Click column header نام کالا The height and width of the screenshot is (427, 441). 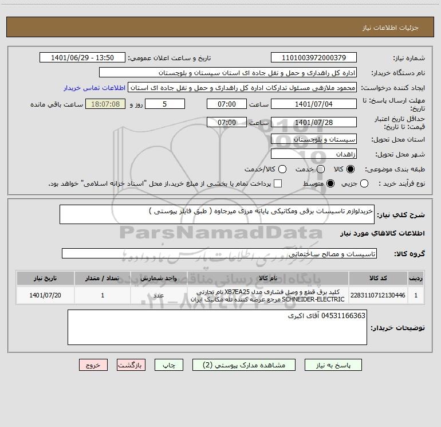pos(268,278)
